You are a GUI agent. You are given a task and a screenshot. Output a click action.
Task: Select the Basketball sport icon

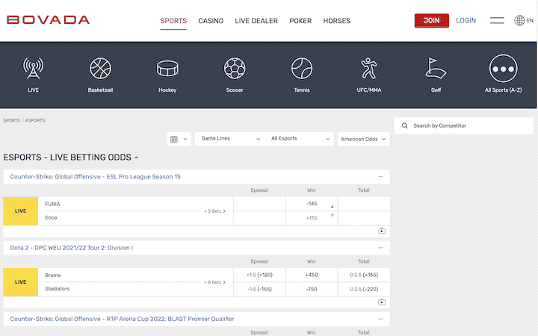(x=100, y=68)
